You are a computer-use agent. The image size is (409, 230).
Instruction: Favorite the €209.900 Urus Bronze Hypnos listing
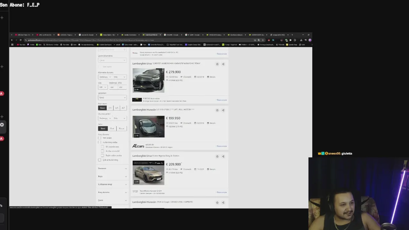217,156
